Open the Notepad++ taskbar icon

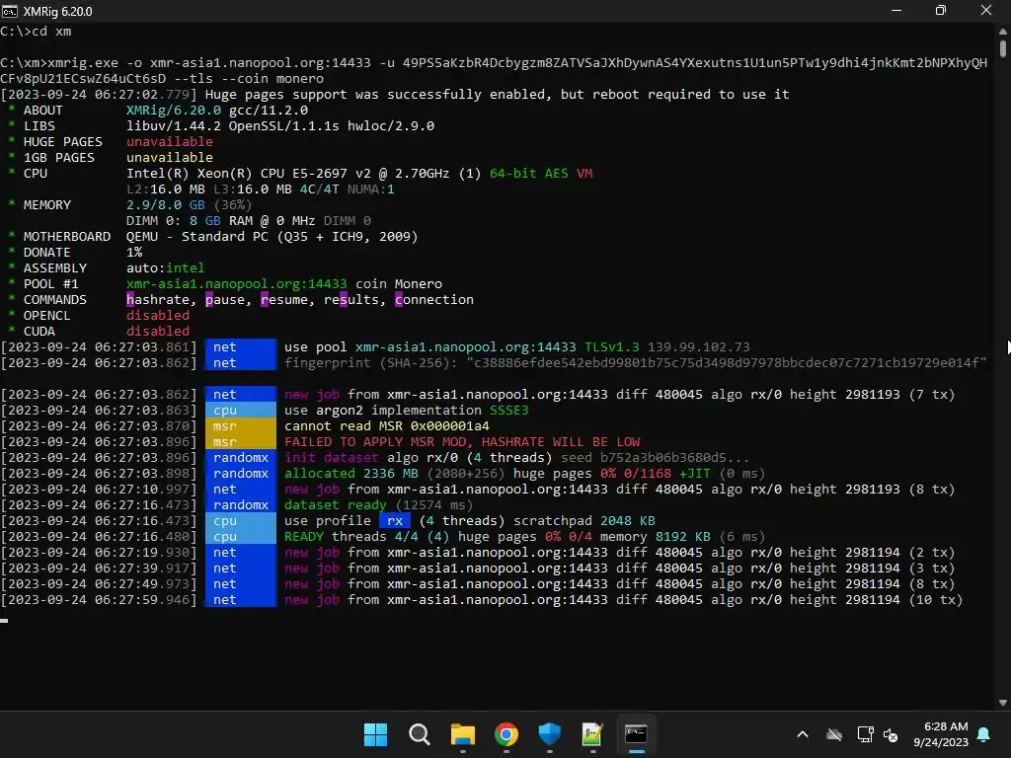pos(592,734)
